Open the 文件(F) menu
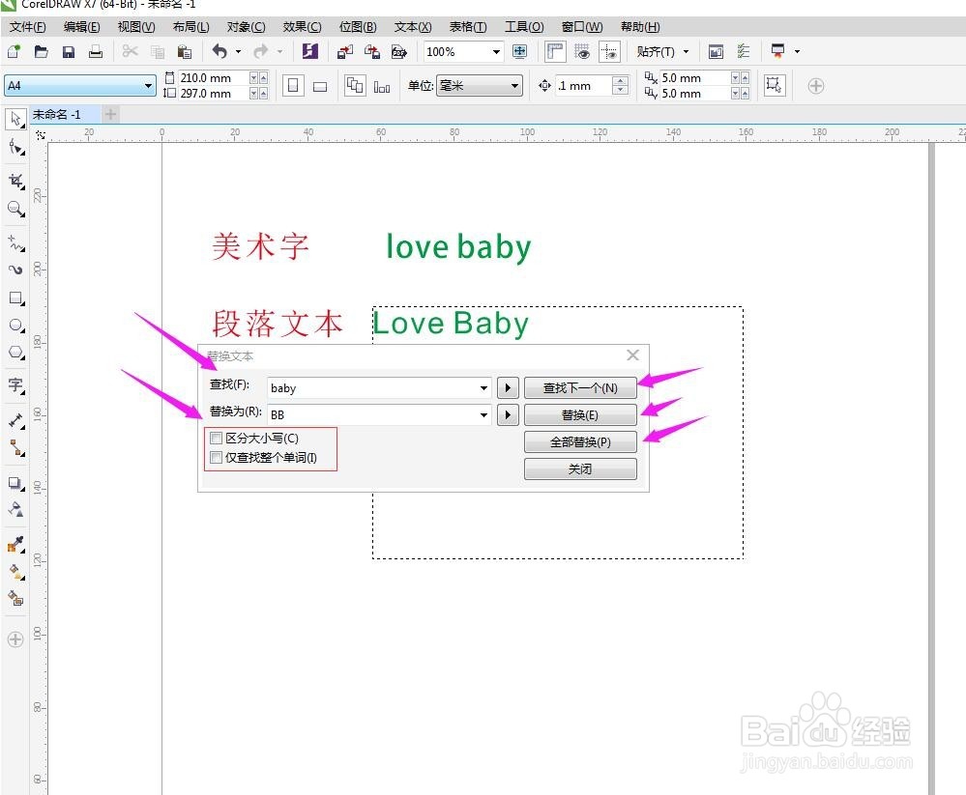The image size is (966, 795). [28, 27]
